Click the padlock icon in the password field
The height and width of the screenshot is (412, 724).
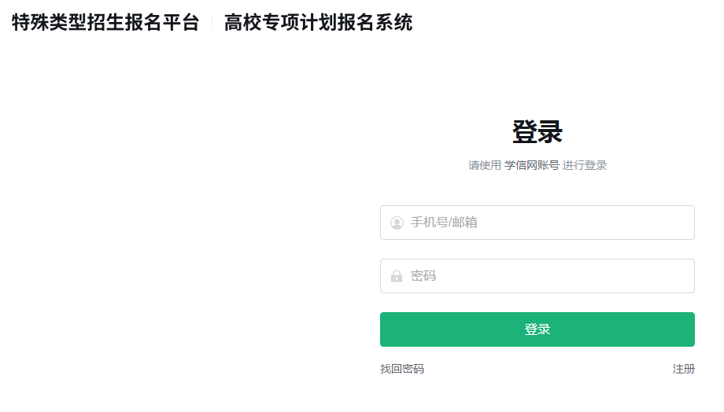point(397,276)
